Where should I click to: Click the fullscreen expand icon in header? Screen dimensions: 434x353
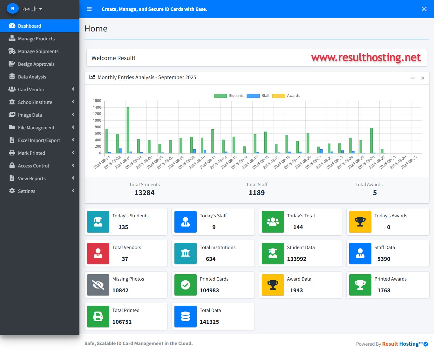(x=424, y=9)
